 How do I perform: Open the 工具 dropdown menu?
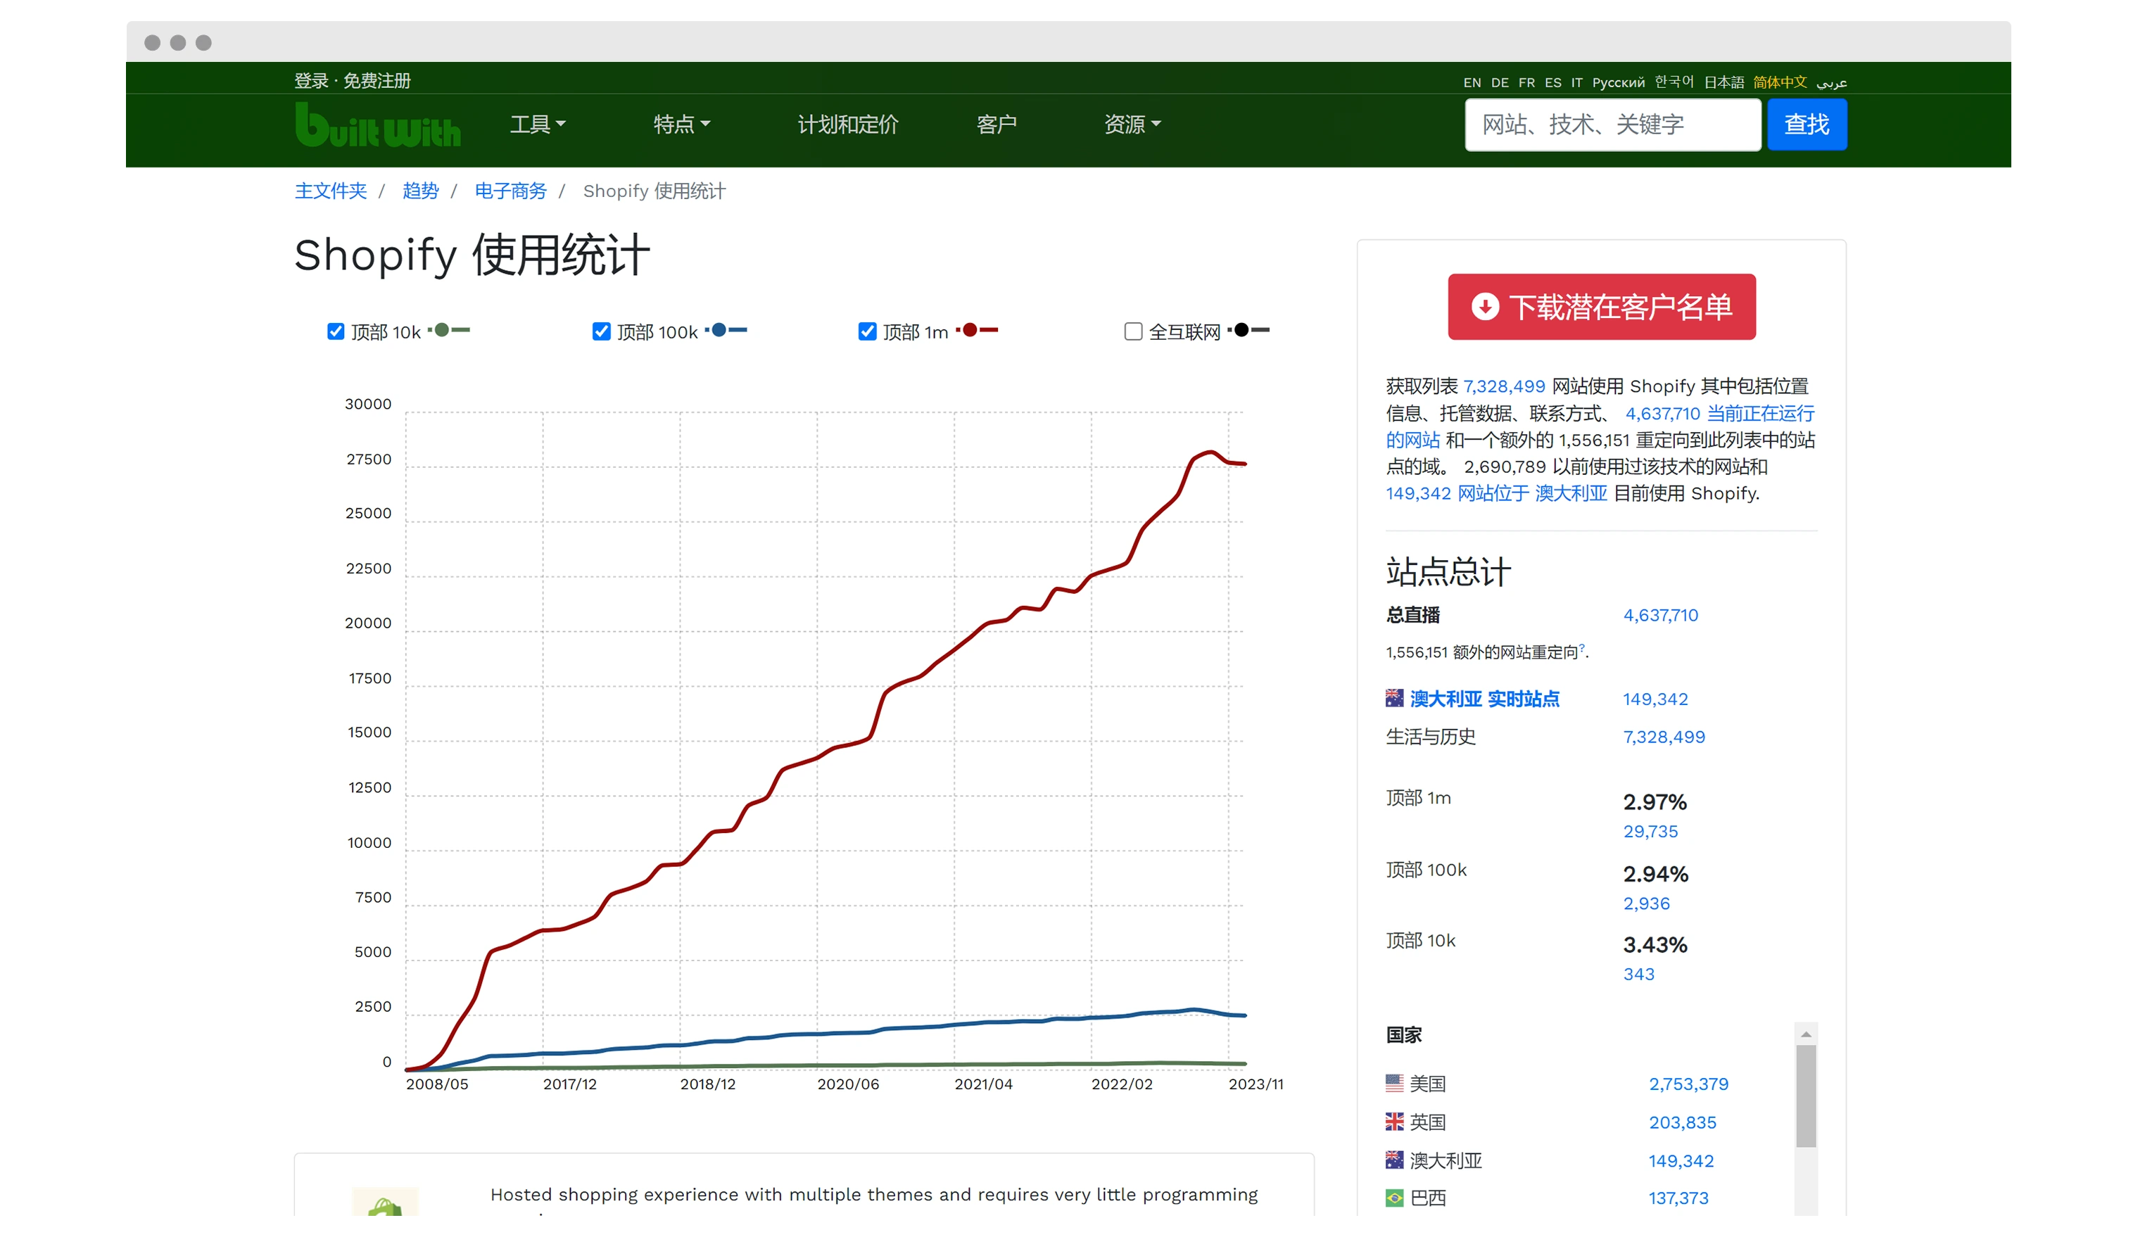point(538,125)
